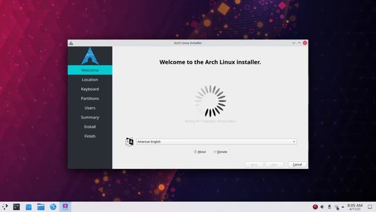This screenshot has width=376, height=212.
Task: Open the clock showing 8:05 AM
Action: [x=355, y=207]
